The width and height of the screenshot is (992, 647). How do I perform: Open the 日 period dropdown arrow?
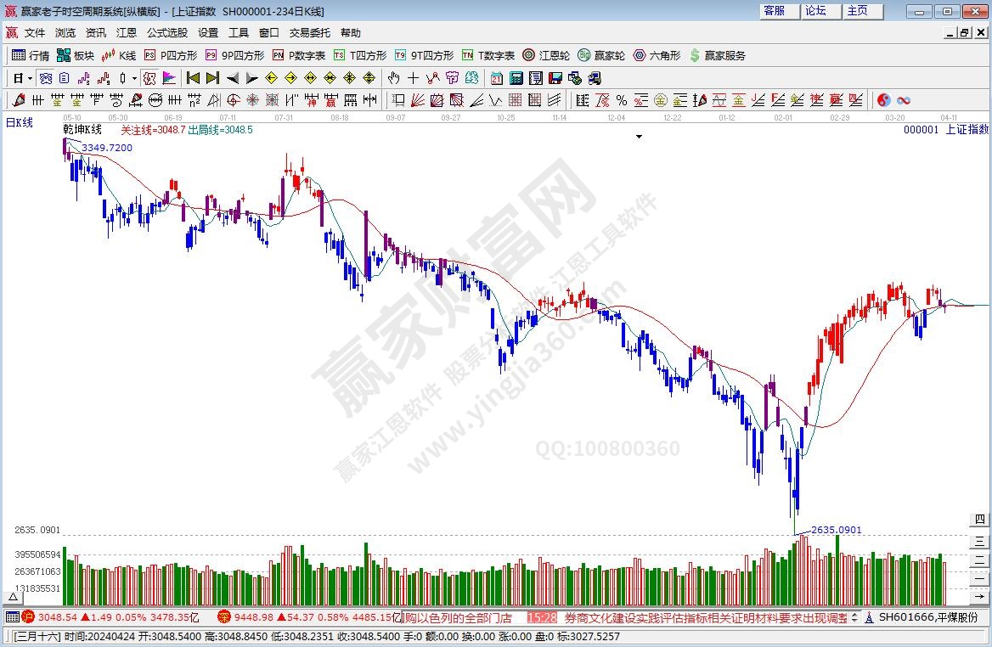pos(30,78)
